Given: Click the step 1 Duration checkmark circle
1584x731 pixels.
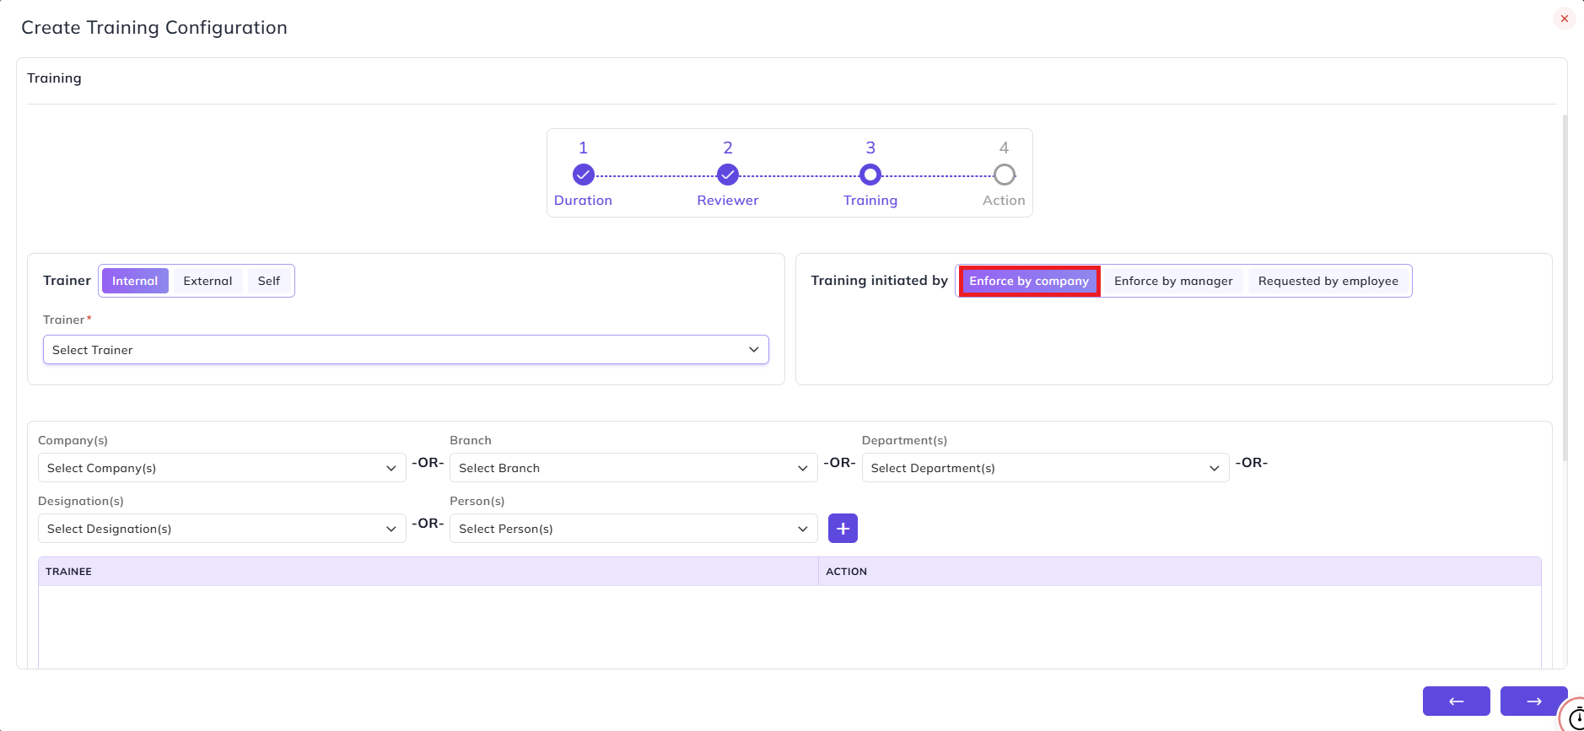Looking at the screenshot, I should point(583,175).
